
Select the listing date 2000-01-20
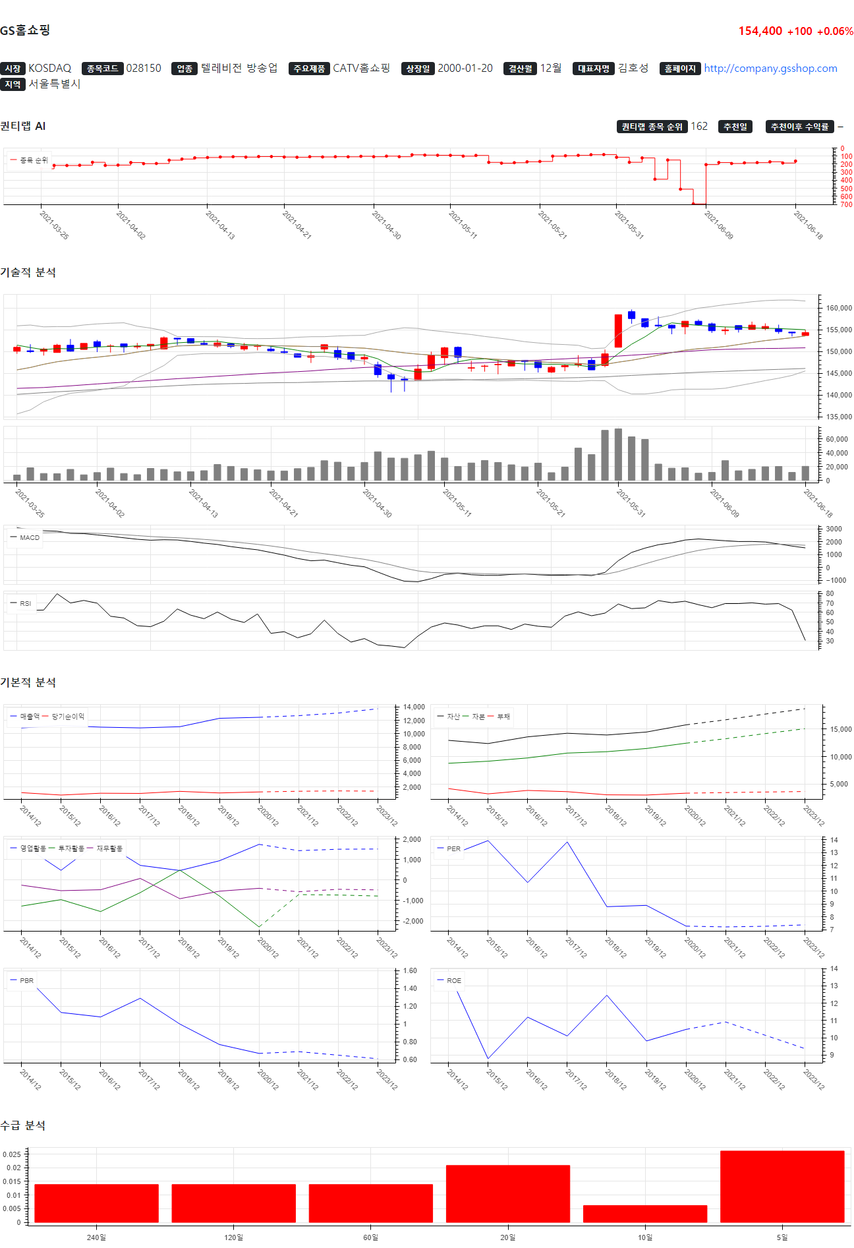tap(465, 68)
